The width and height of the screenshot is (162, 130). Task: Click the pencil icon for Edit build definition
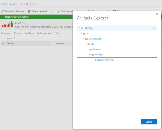point(3,11)
